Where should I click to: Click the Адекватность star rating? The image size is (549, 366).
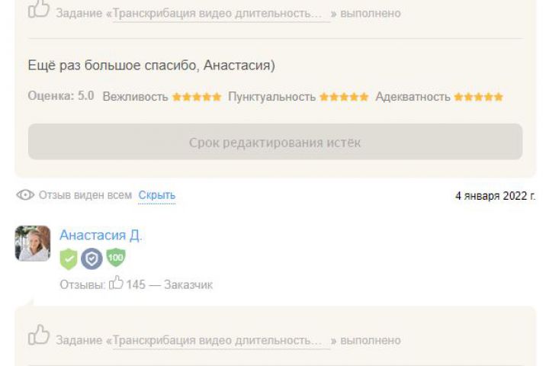[x=478, y=97]
